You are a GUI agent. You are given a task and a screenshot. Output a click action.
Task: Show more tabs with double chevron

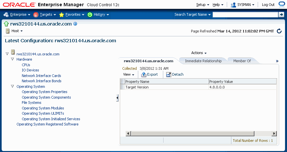click(x=277, y=61)
